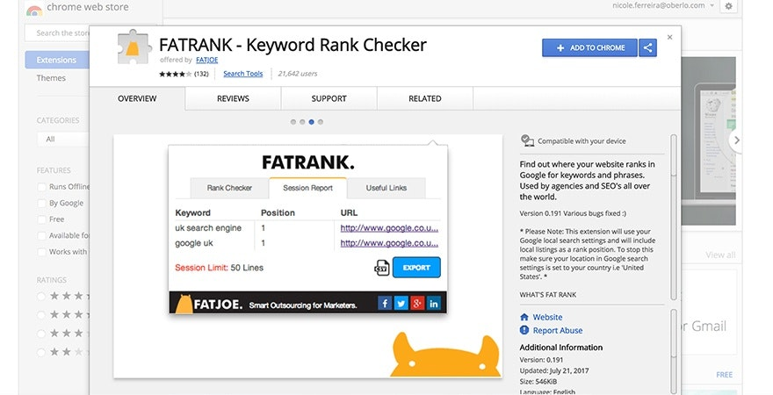Toggle the Works with Google Drive checkbox

42,252
